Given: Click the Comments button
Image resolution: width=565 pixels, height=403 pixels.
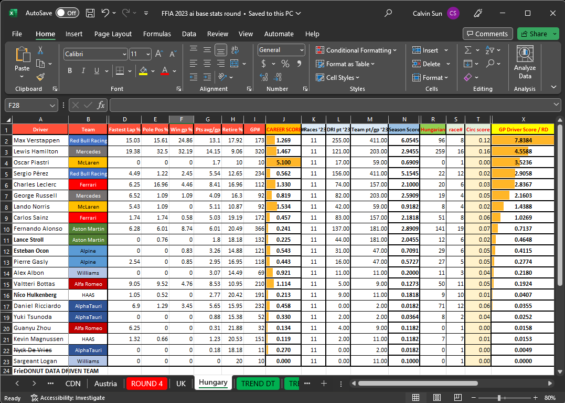Looking at the screenshot, I should point(487,34).
